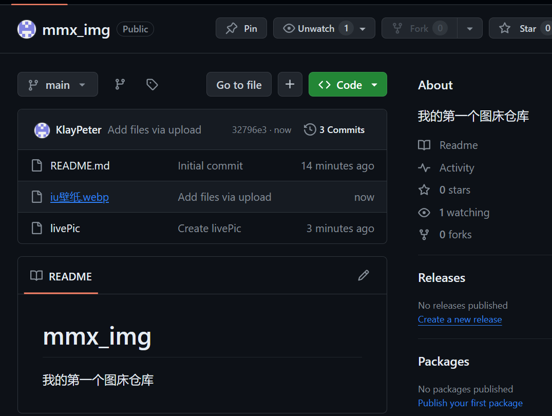Open the iu壁纸.webp file
The width and height of the screenshot is (552, 416).
80,197
